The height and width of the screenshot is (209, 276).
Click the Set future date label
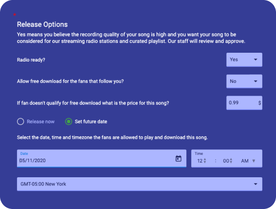(91, 122)
